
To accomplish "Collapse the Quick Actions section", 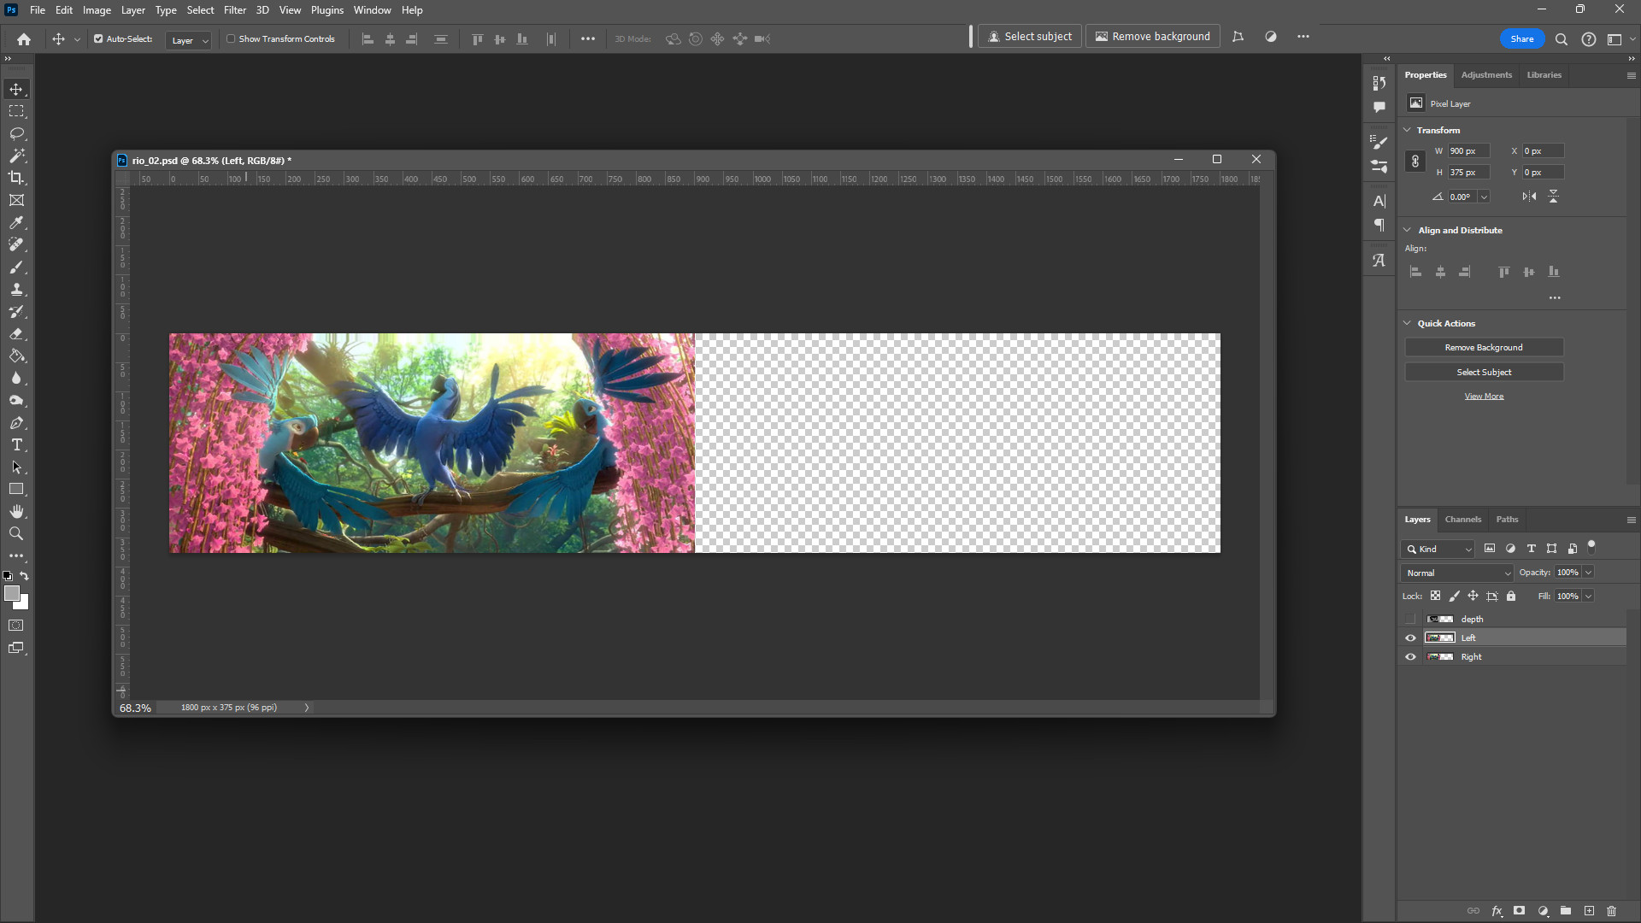I will (x=1408, y=323).
